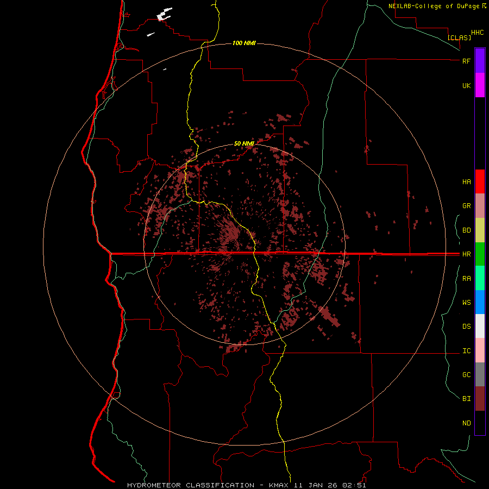Screen dimensions: 489x489
Task: Click the BI legend label
Action: 466,399
